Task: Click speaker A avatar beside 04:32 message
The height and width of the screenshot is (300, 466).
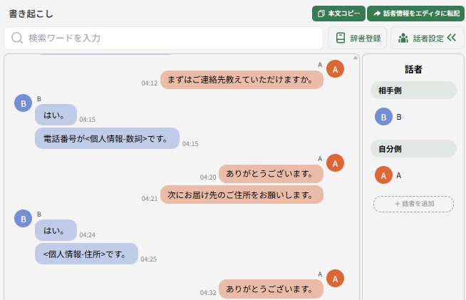Action: [335, 279]
